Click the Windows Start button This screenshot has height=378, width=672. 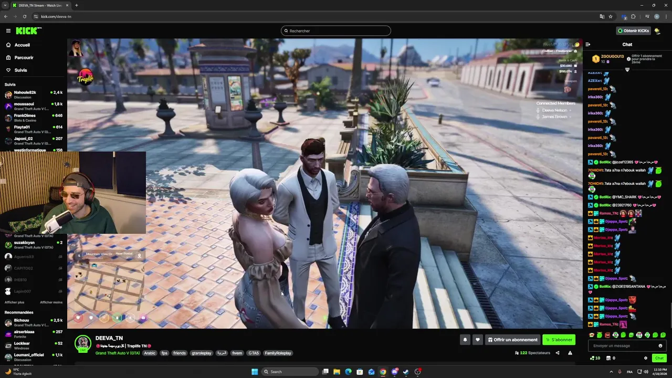click(x=255, y=372)
